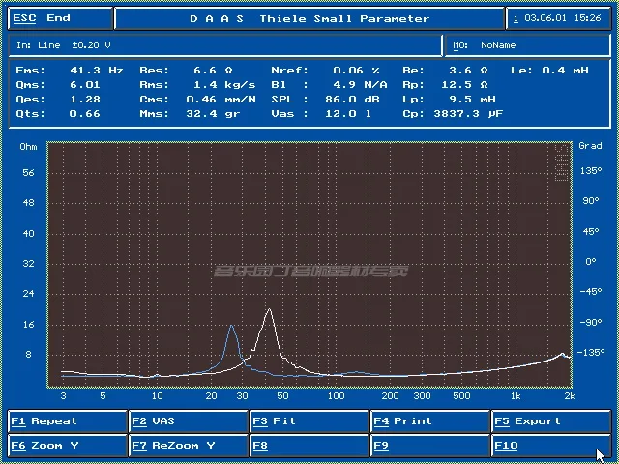
Task: Click the DAAS Thiele Small Parameter title
Action: click(309, 18)
